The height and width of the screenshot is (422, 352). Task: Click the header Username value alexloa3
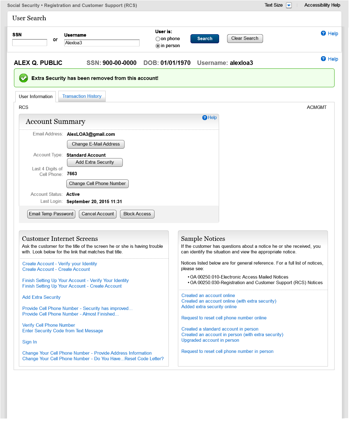(x=241, y=63)
